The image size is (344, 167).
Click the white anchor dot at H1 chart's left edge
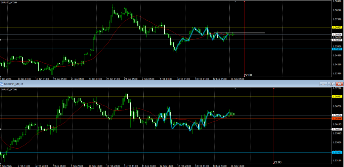pos(1,129)
